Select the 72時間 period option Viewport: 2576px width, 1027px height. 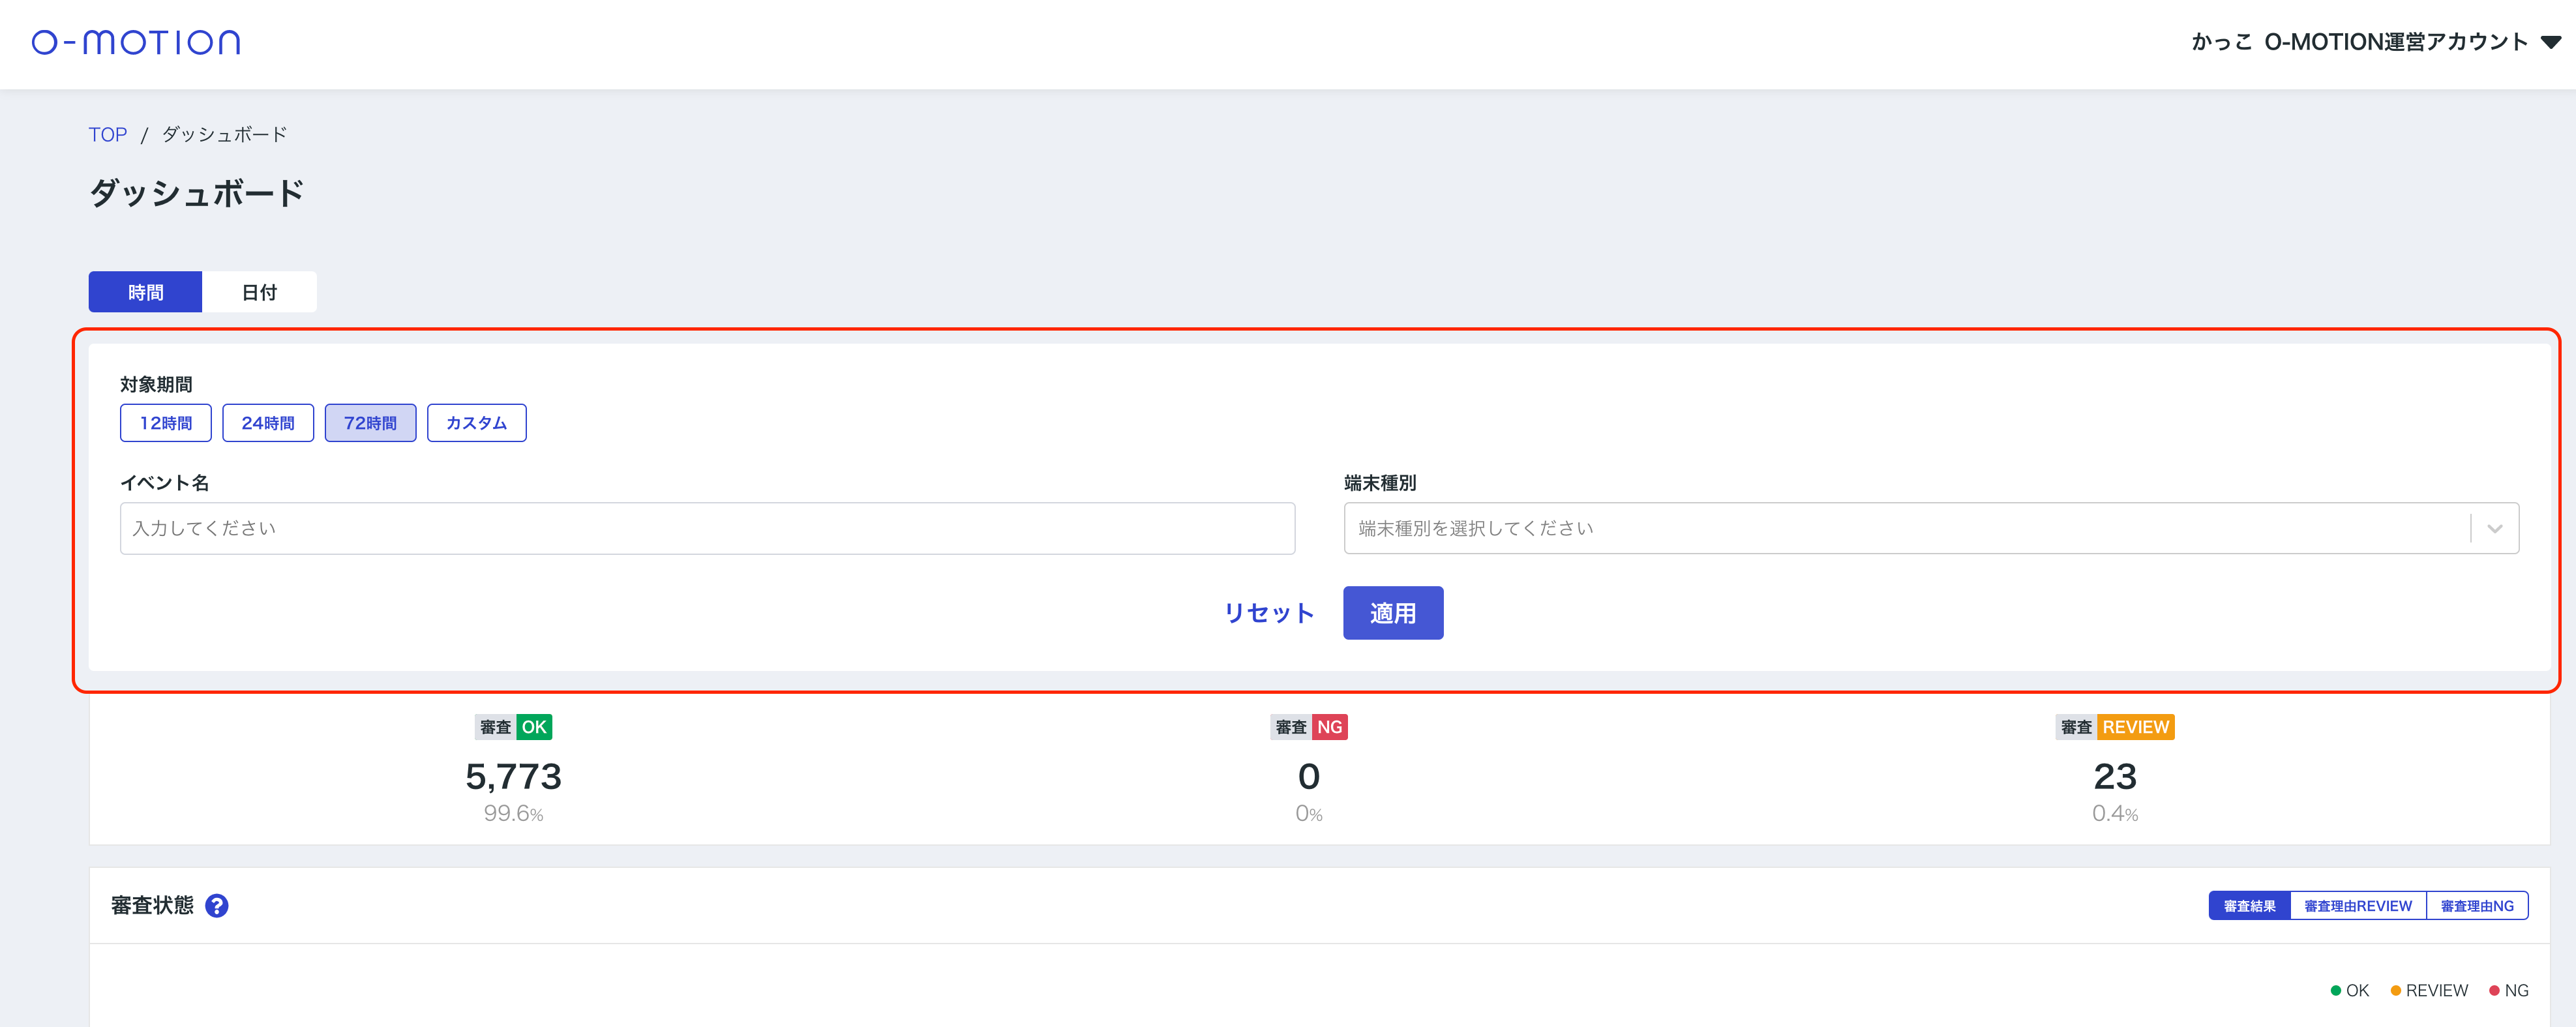tap(370, 423)
